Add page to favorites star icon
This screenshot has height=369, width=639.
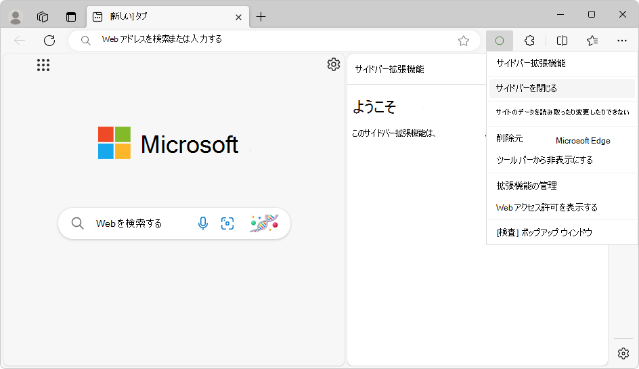[464, 41]
